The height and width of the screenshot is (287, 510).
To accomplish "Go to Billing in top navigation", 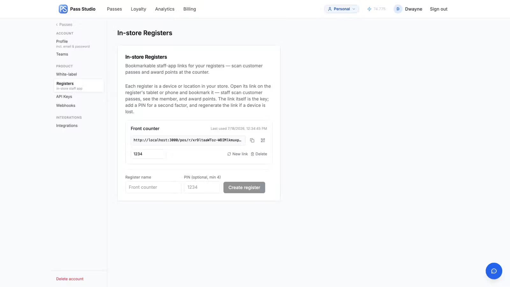I will 190,9.
